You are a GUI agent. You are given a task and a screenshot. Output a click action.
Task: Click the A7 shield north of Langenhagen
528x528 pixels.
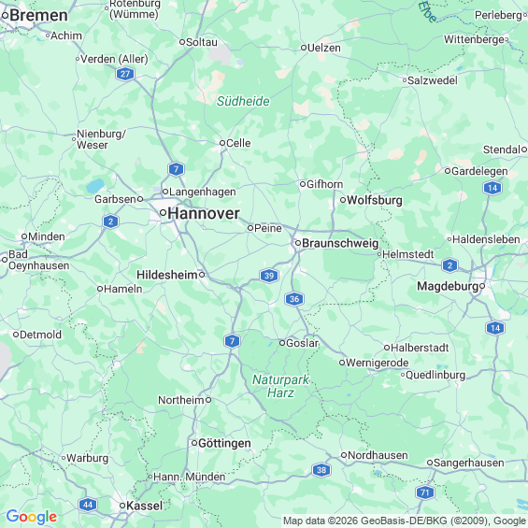(x=176, y=169)
